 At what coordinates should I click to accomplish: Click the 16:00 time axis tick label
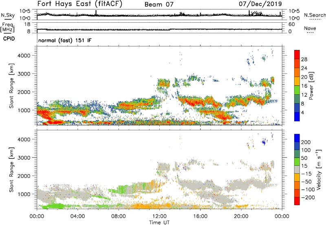(200, 216)
